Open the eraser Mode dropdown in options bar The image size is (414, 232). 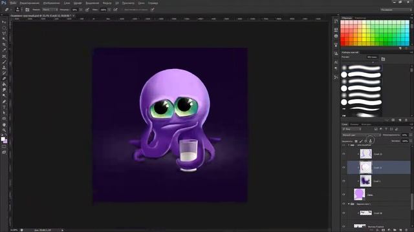[50, 10]
